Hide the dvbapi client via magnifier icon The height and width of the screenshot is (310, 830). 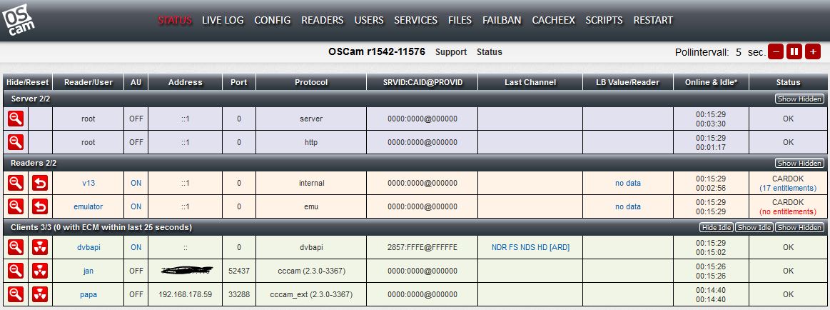[x=16, y=247]
